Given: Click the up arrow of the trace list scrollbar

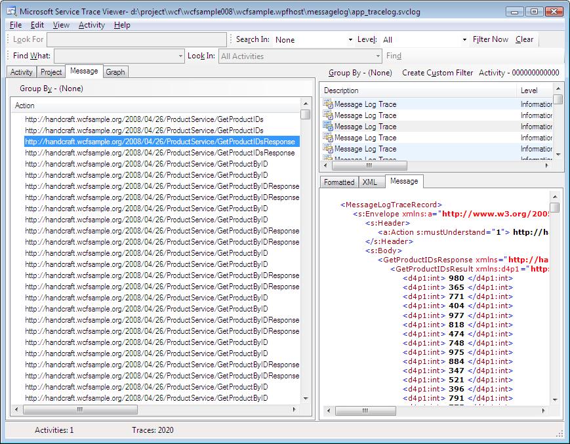Looking at the screenshot, I should click(x=558, y=89).
